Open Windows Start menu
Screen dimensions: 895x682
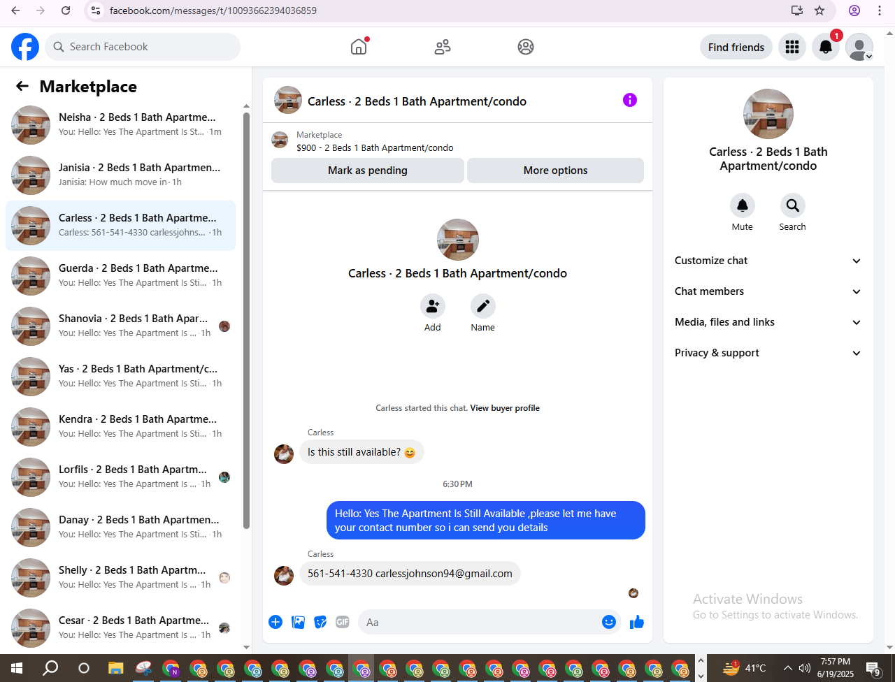17,668
